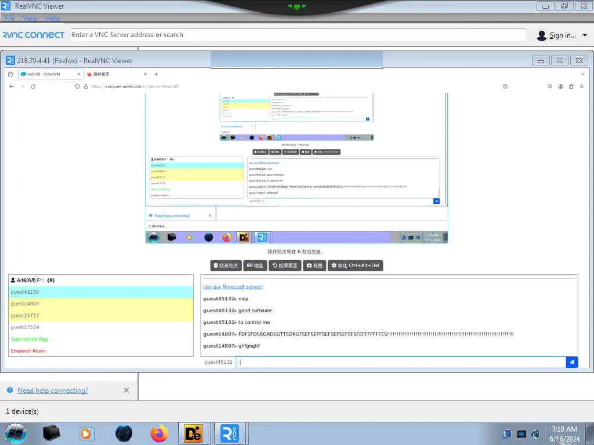594x445 pixels.
Task: Click the system tray network monitor icon
Action: pos(521,434)
